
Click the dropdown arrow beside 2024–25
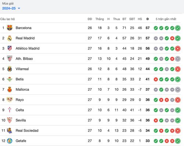(x=19, y=8)
